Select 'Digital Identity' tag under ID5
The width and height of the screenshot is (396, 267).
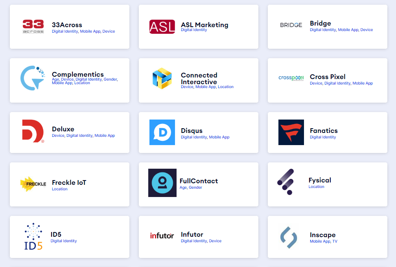click(64, 241)
